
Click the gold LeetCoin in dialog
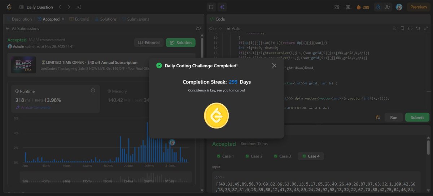click(x=216, y=116)
